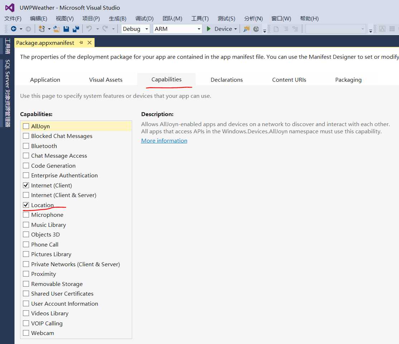399x344 pixels.
Task: Close the Package.appxmanifest tab
Action: click(90, 43)
